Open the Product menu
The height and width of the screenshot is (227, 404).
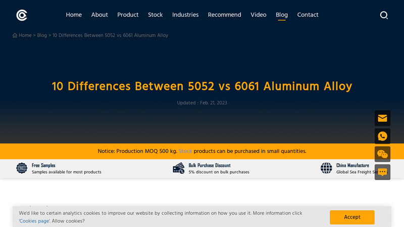click(128, 15)
